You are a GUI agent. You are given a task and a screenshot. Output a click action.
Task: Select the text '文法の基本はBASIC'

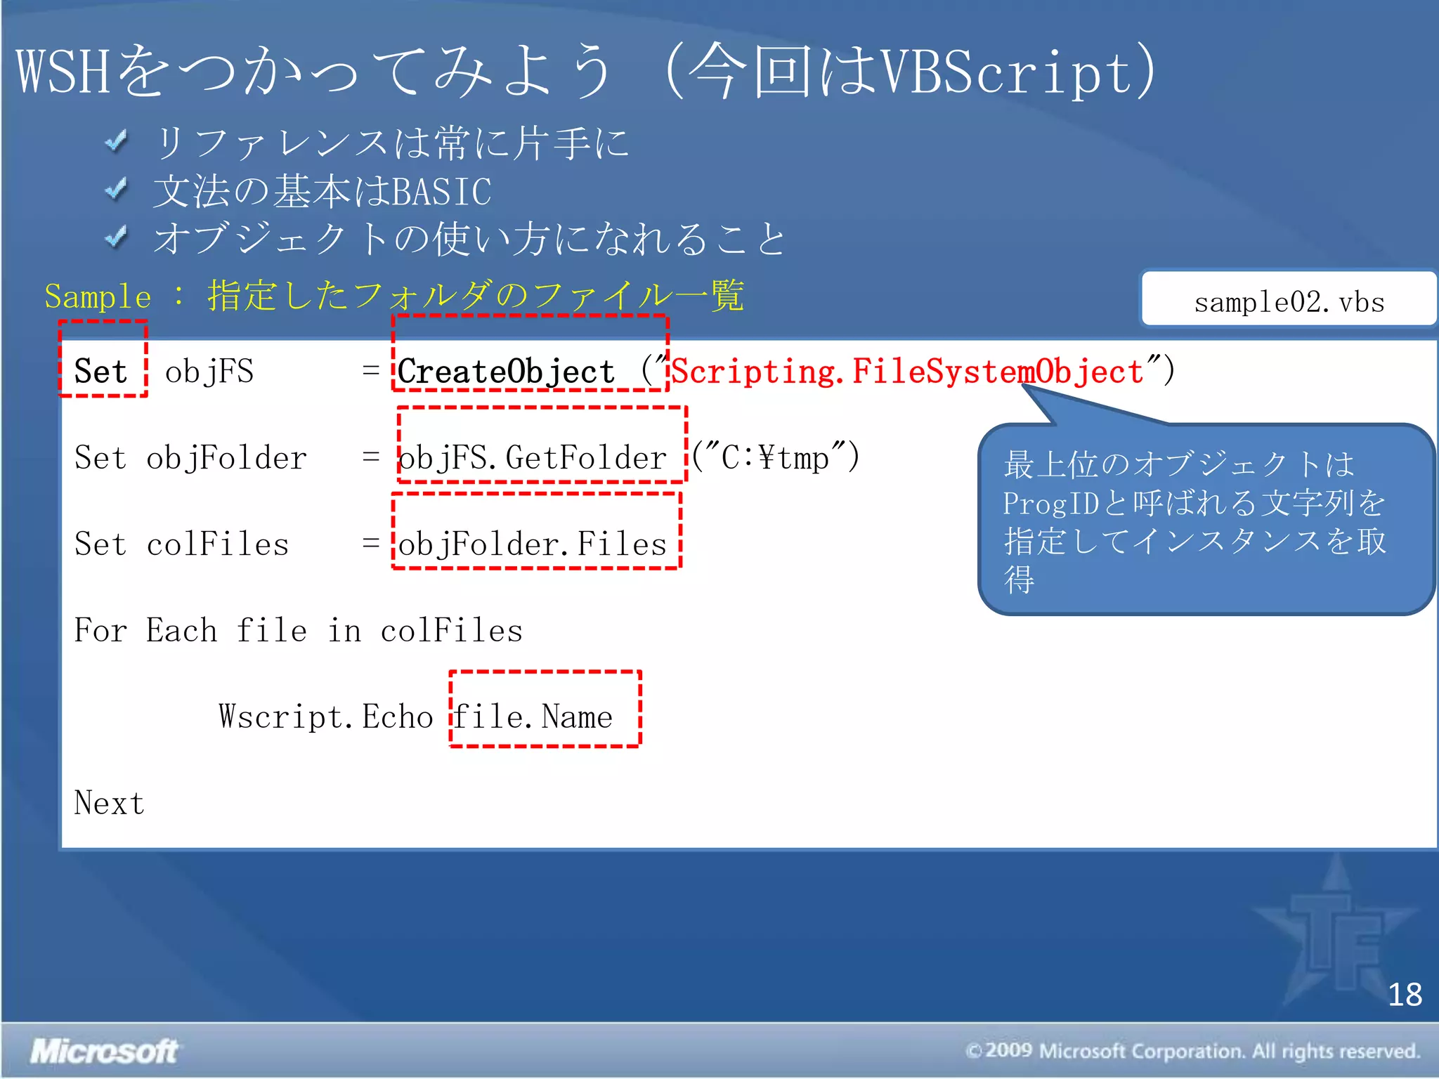coord(322,191)
